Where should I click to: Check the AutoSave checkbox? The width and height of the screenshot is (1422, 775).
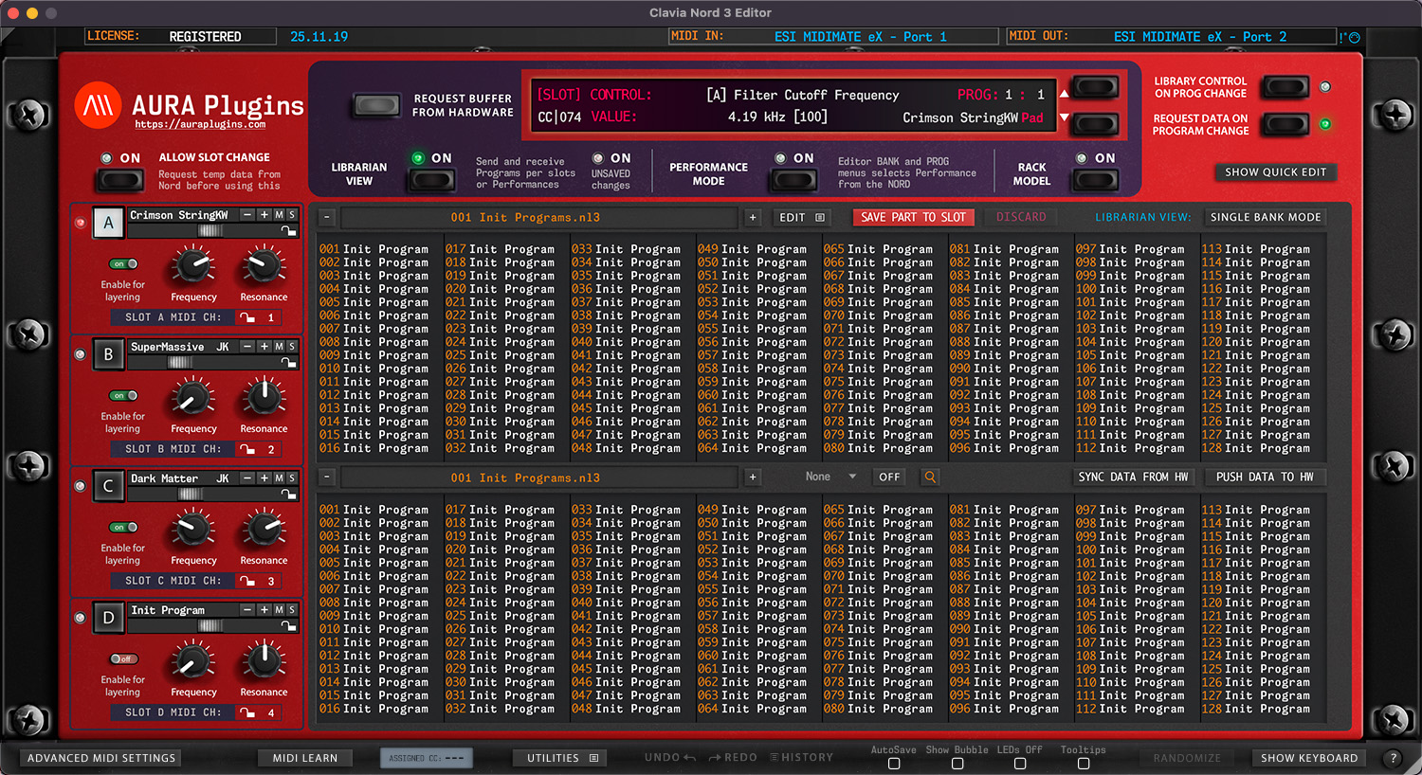point(893,764)
